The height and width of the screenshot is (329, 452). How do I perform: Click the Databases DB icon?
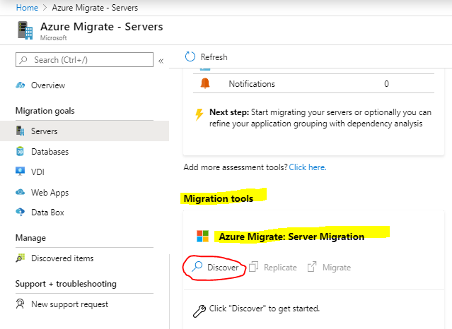tap(21, 151)
